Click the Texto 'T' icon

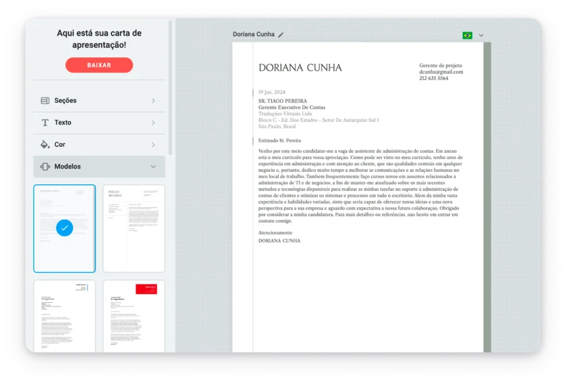click(45, 123)
